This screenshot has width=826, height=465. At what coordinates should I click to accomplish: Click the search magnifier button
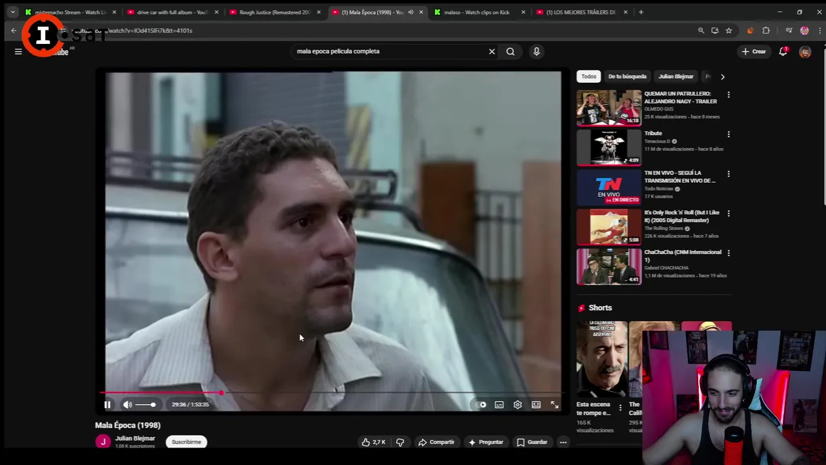510,52
